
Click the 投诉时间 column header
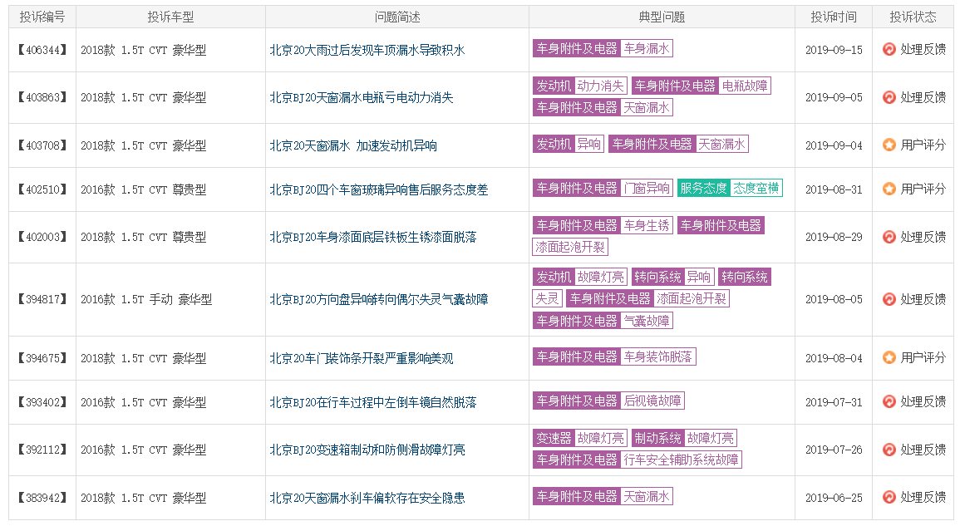[834, 17]
